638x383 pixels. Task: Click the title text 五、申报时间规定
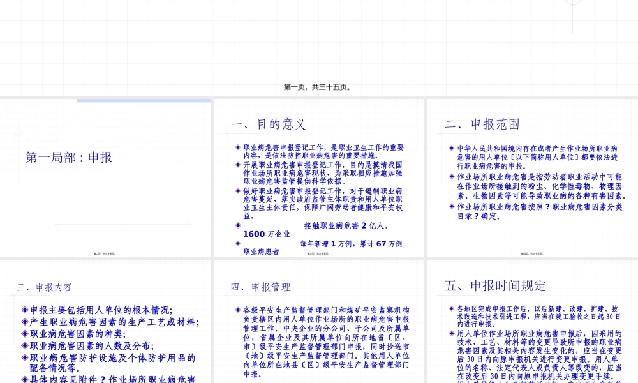pos(497,285)
